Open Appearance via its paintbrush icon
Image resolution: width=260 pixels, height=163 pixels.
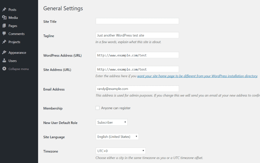(4, 53)
